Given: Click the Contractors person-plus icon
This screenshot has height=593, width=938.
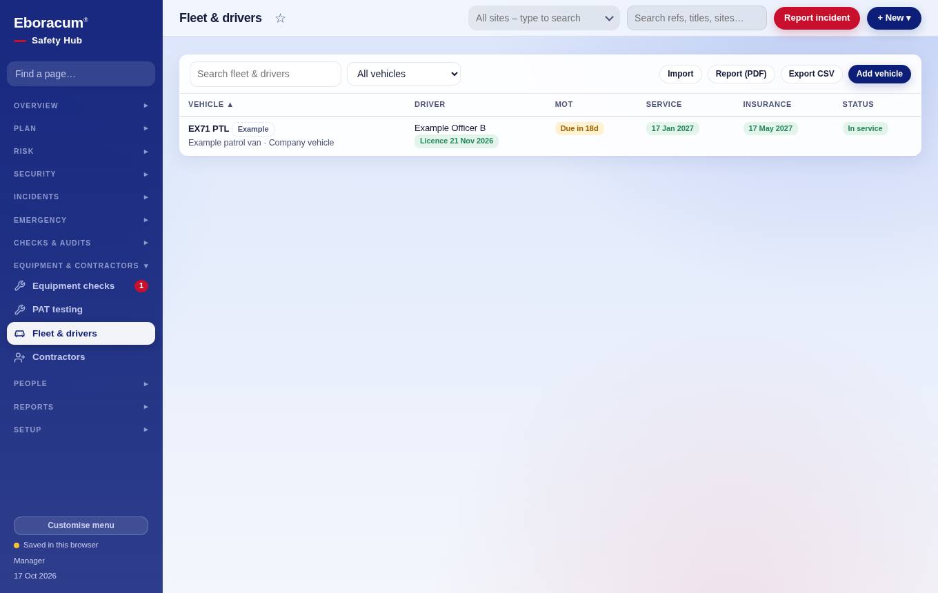Looking at the screenshot, I should point(19,357).
